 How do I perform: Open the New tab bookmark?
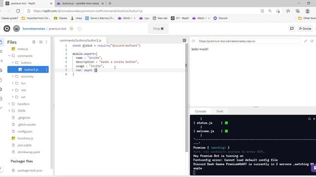click(x=160, y=18)
